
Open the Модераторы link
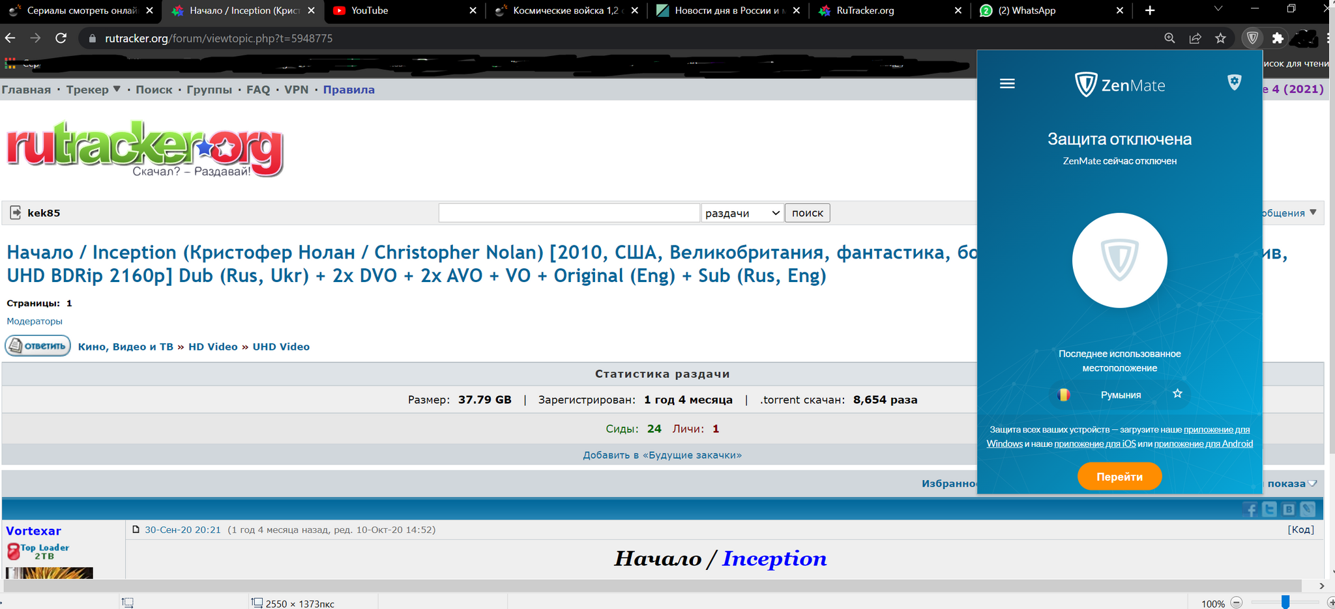pyautogui.click(x=35, y=321)
